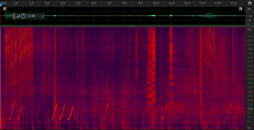The height and width of the screenshot is (130, 254).
Task: Click the blue playhead marker
Action: [1, 5]
